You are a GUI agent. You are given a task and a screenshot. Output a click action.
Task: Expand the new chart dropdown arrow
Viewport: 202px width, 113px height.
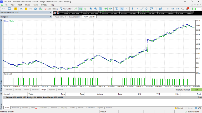click(x=6, y=9)
